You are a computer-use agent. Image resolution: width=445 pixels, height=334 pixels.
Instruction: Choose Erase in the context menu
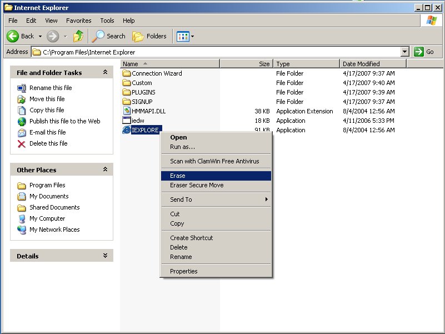pos(216,176)
